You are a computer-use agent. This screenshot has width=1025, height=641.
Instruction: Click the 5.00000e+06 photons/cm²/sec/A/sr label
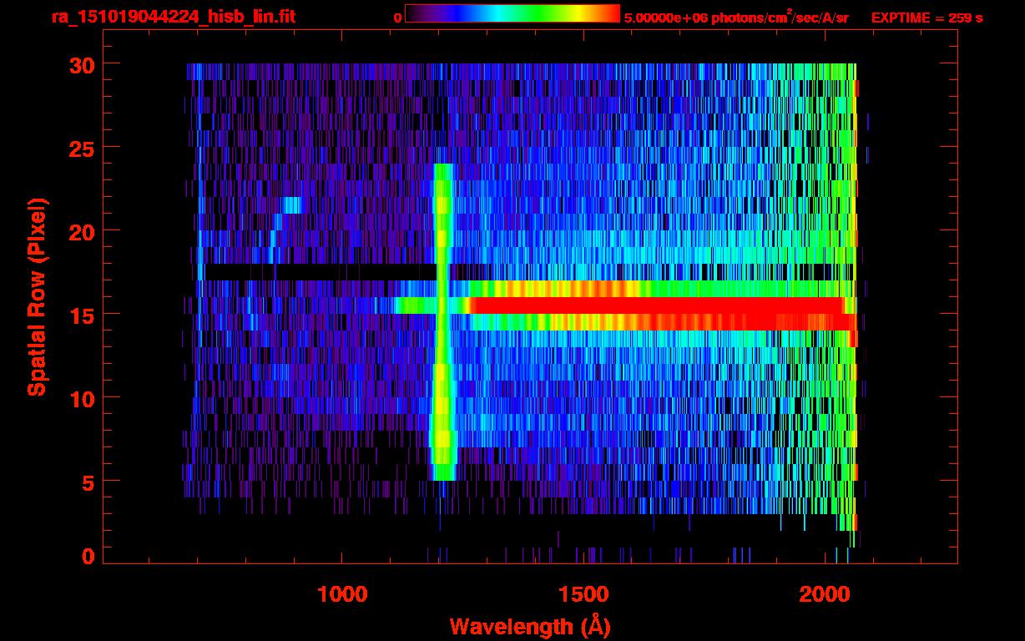(736, 17)
